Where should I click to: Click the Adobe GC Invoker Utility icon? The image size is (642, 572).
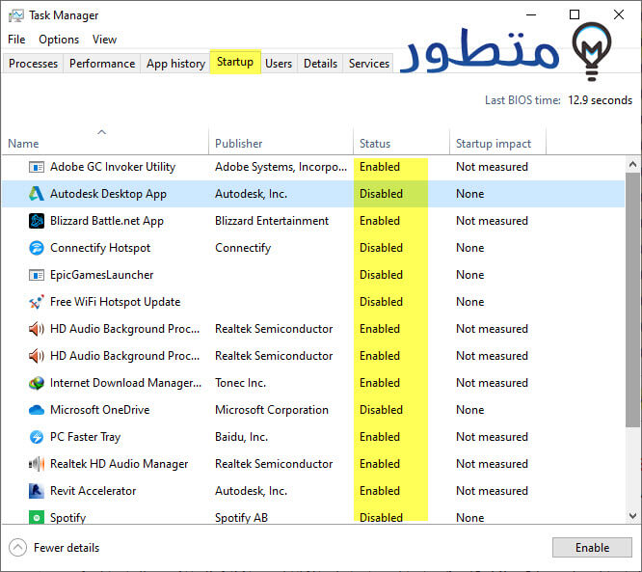pos(37,167)
